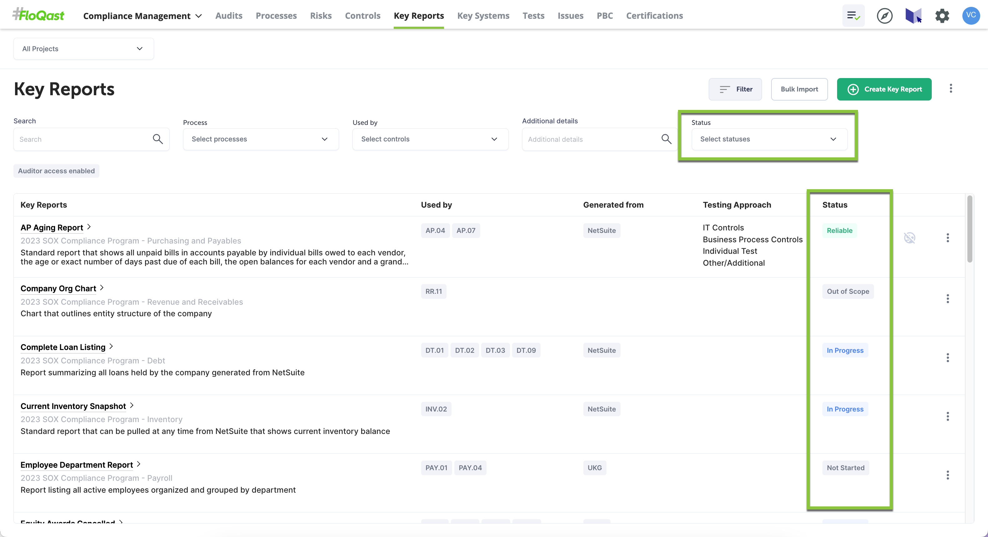
Task: Click the PAY.04 control tag
Action: pos(470,468)
